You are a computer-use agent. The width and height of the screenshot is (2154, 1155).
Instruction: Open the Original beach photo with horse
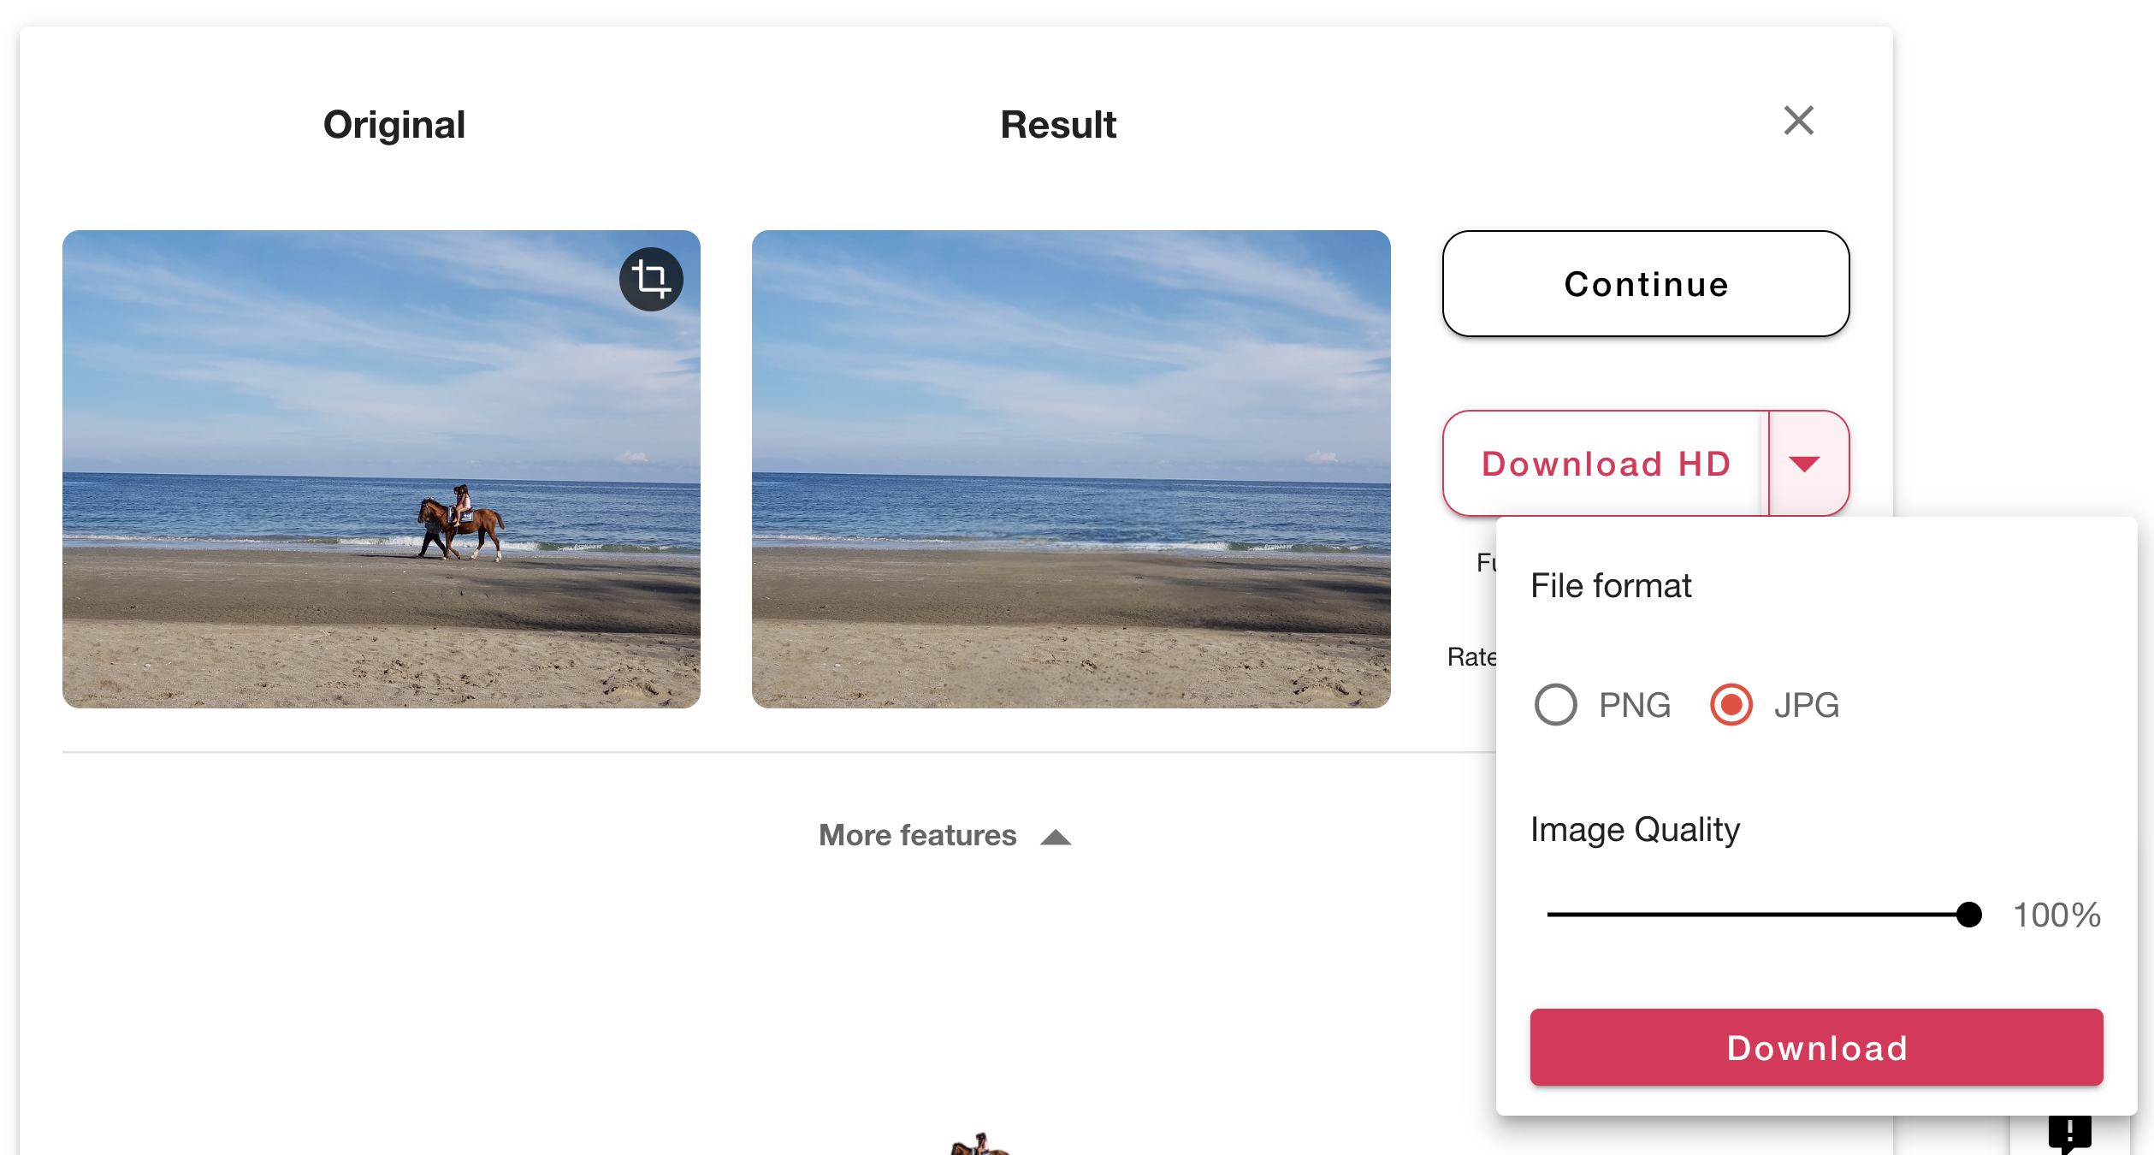[x=382, y=469]
